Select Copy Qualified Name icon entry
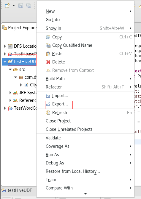 [48, 45]
